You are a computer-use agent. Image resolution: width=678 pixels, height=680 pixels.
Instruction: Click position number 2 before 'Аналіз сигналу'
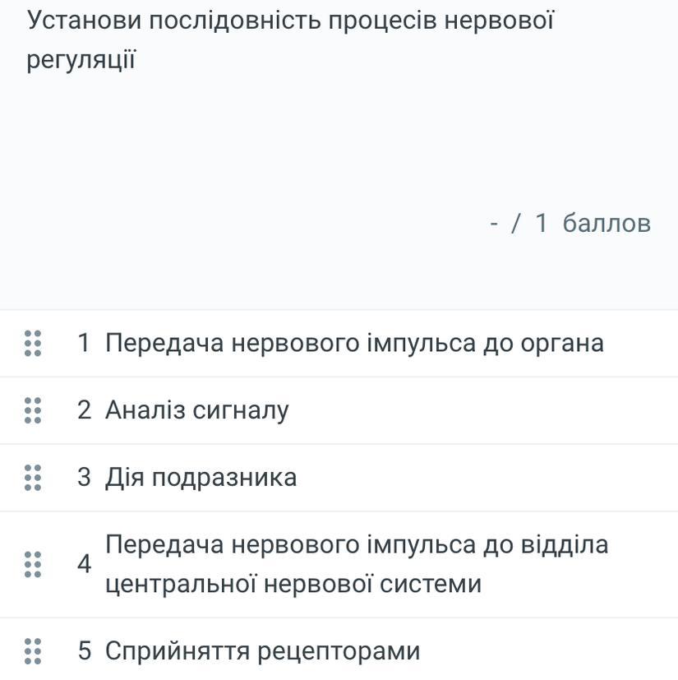pyautogui.click(x=84, y=409)
